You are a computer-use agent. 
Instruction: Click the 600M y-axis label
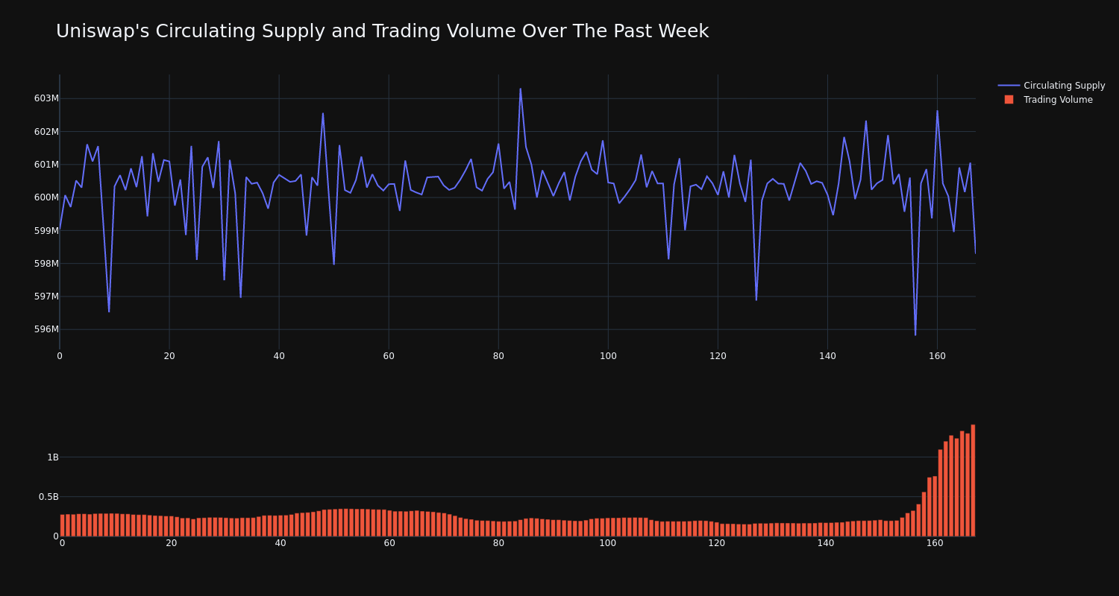pos(46,197)
